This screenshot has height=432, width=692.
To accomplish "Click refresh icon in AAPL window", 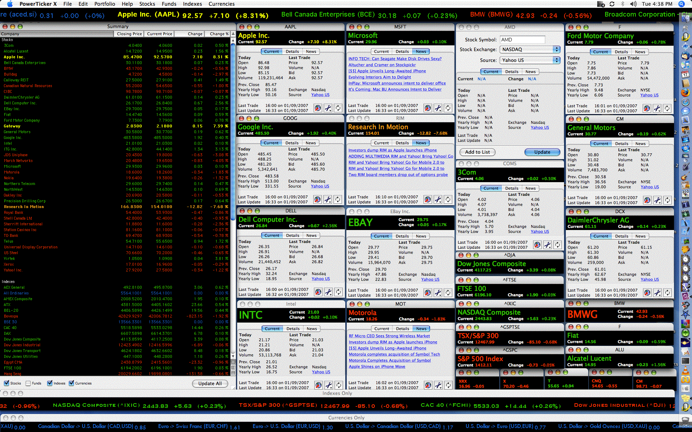I will coord(338,108).
